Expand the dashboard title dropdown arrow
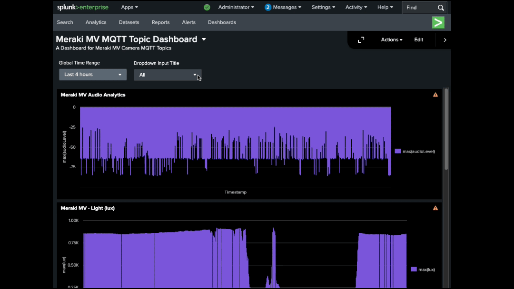The width and height of the screenshot is (514, 289). pyautogui.click(x=204, y=39)
